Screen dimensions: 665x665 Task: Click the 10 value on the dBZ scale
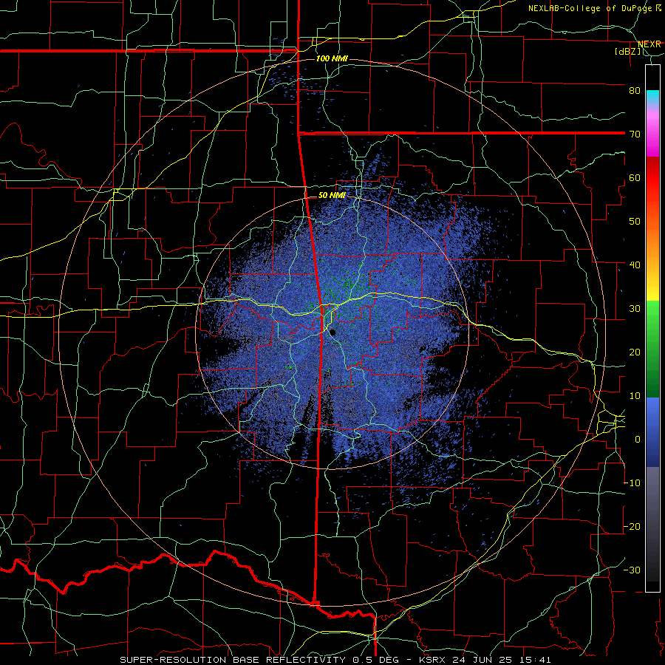click(635, 396)
